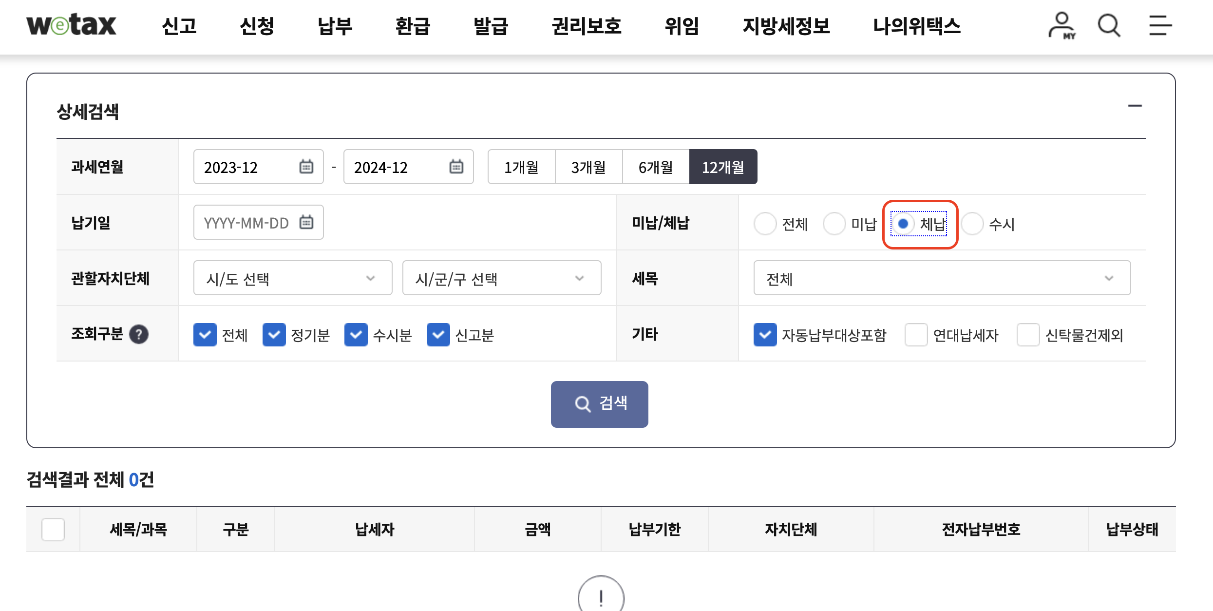1213x611 pixels.
Task: Enable the 연대납세자 checkbox
Action: [916, 335]
